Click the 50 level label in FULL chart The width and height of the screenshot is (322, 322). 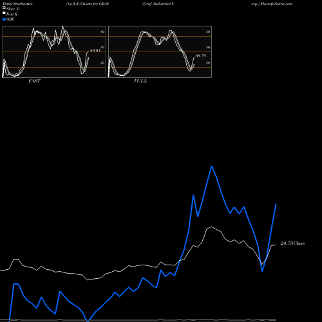click(208, 47)
